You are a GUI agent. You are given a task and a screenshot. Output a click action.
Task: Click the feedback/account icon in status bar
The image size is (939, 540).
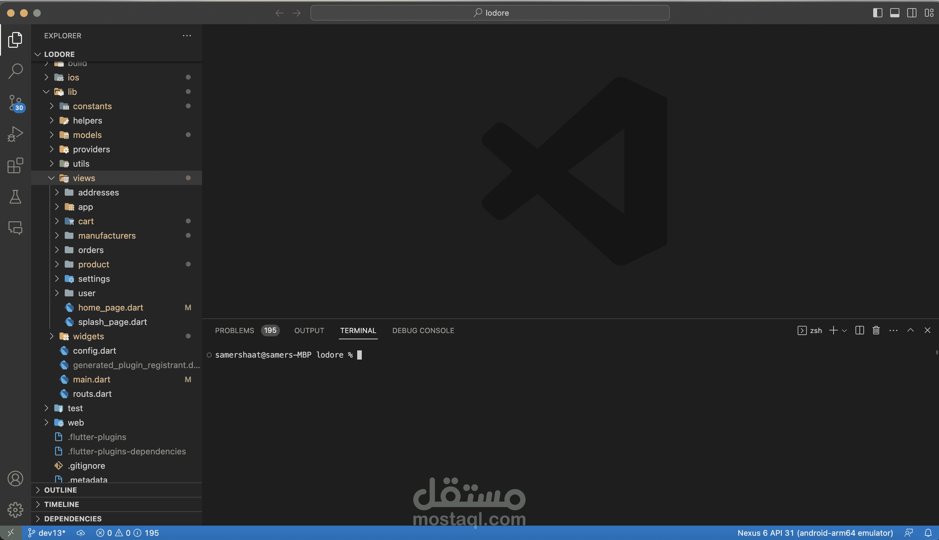(x=909, y=533)
